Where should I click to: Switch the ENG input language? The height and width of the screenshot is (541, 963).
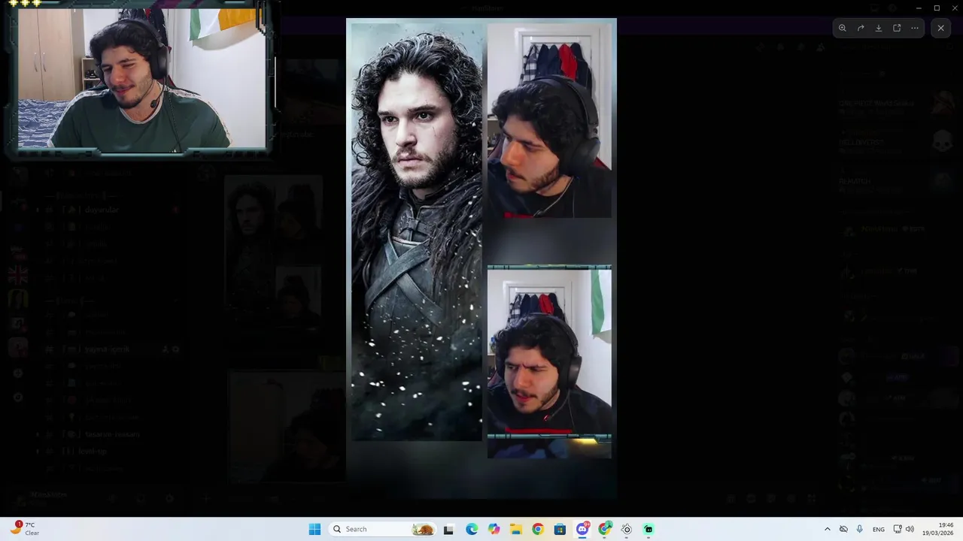(878, 529)
